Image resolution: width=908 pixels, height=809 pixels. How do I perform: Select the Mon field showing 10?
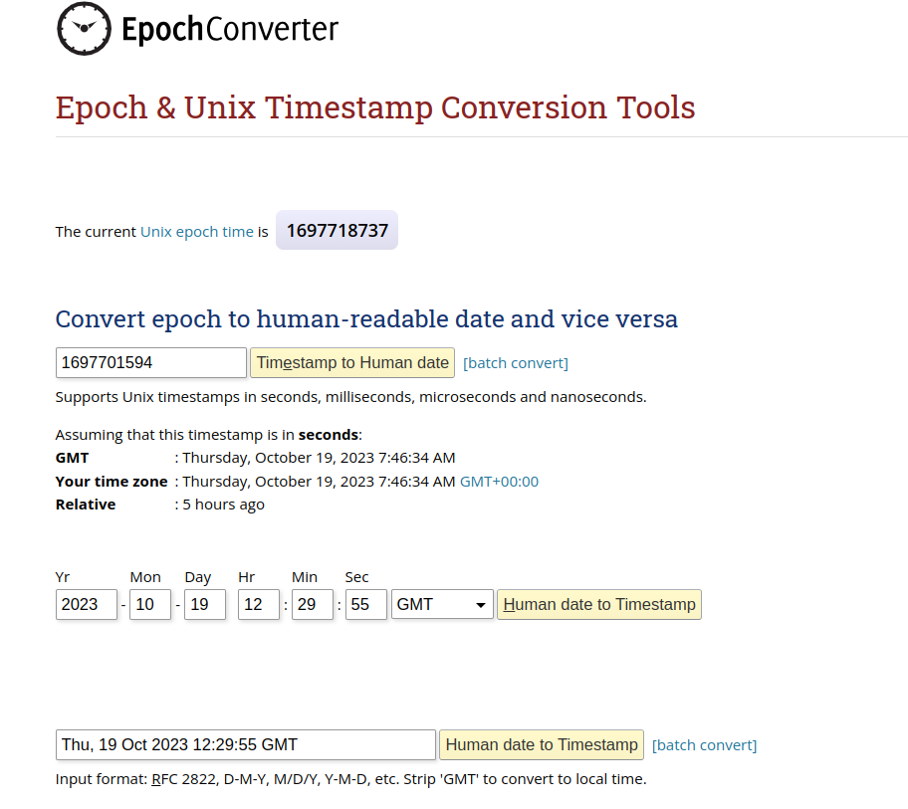(x=150, y=605)
